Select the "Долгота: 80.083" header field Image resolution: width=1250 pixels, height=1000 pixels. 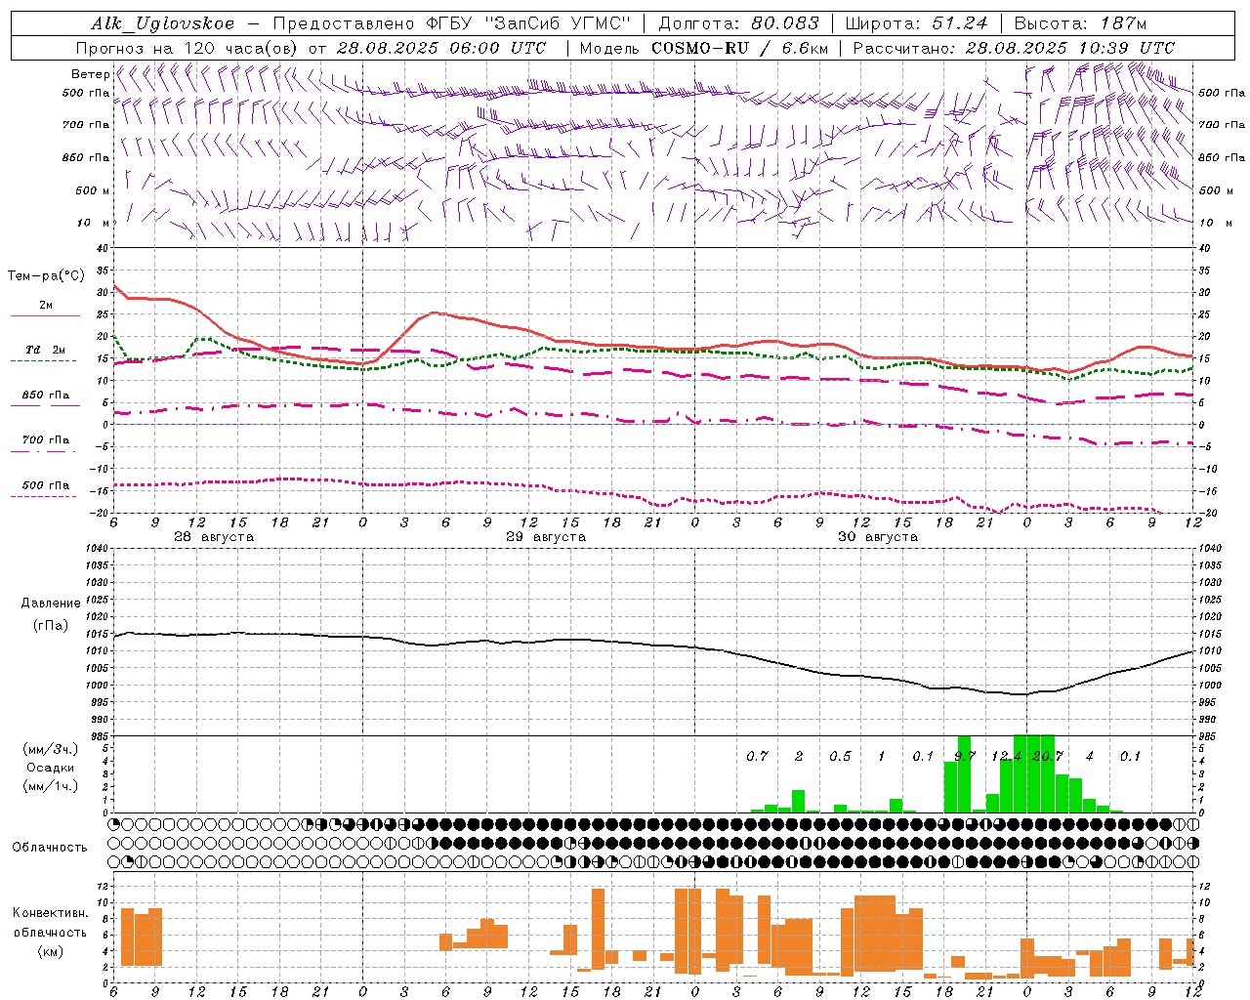tap(739, 23)
